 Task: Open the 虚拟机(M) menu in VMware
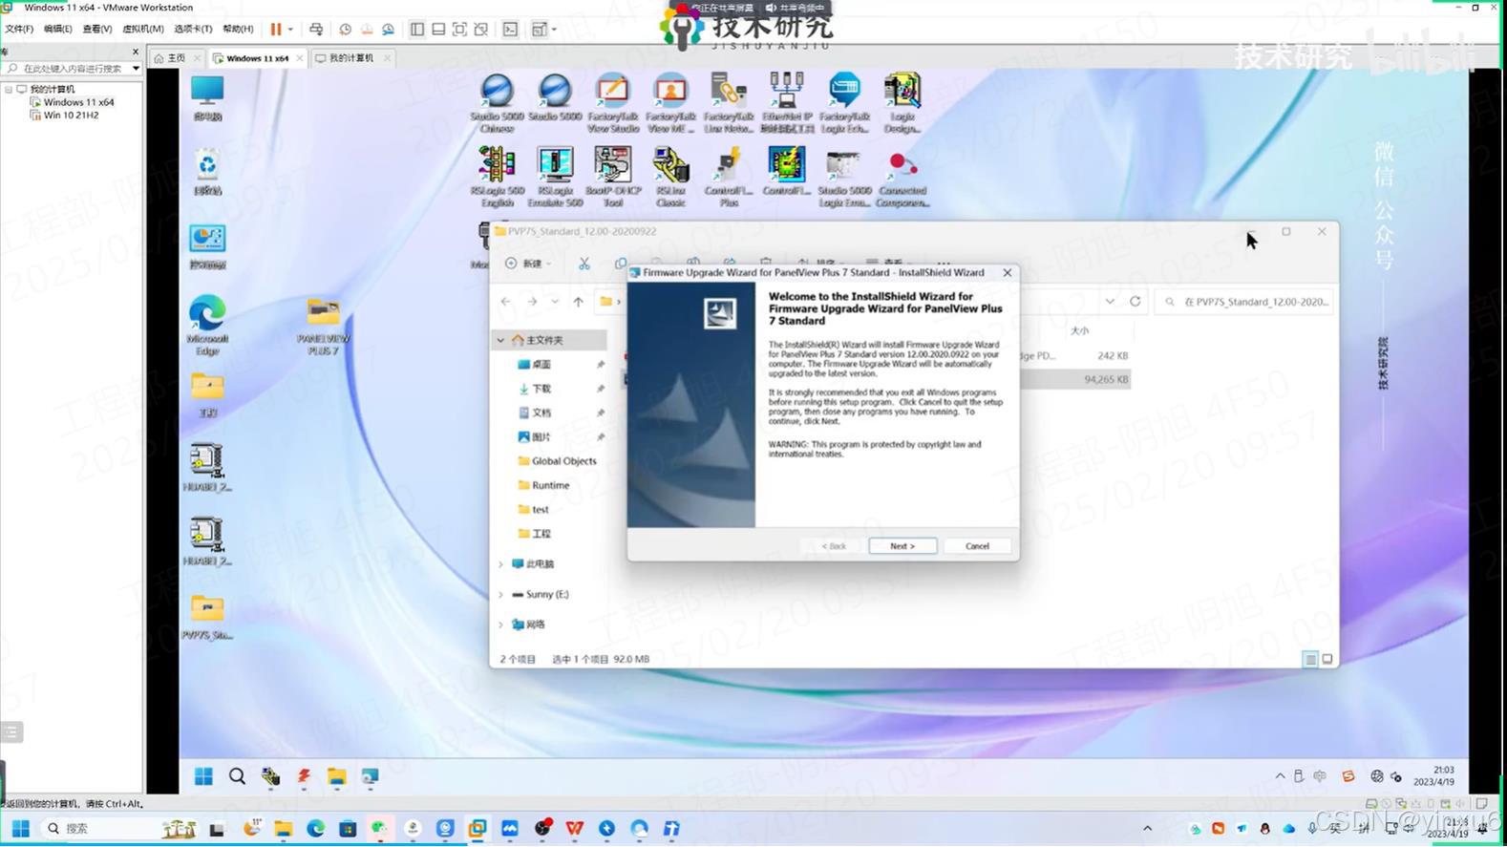[x=143, y=29]
